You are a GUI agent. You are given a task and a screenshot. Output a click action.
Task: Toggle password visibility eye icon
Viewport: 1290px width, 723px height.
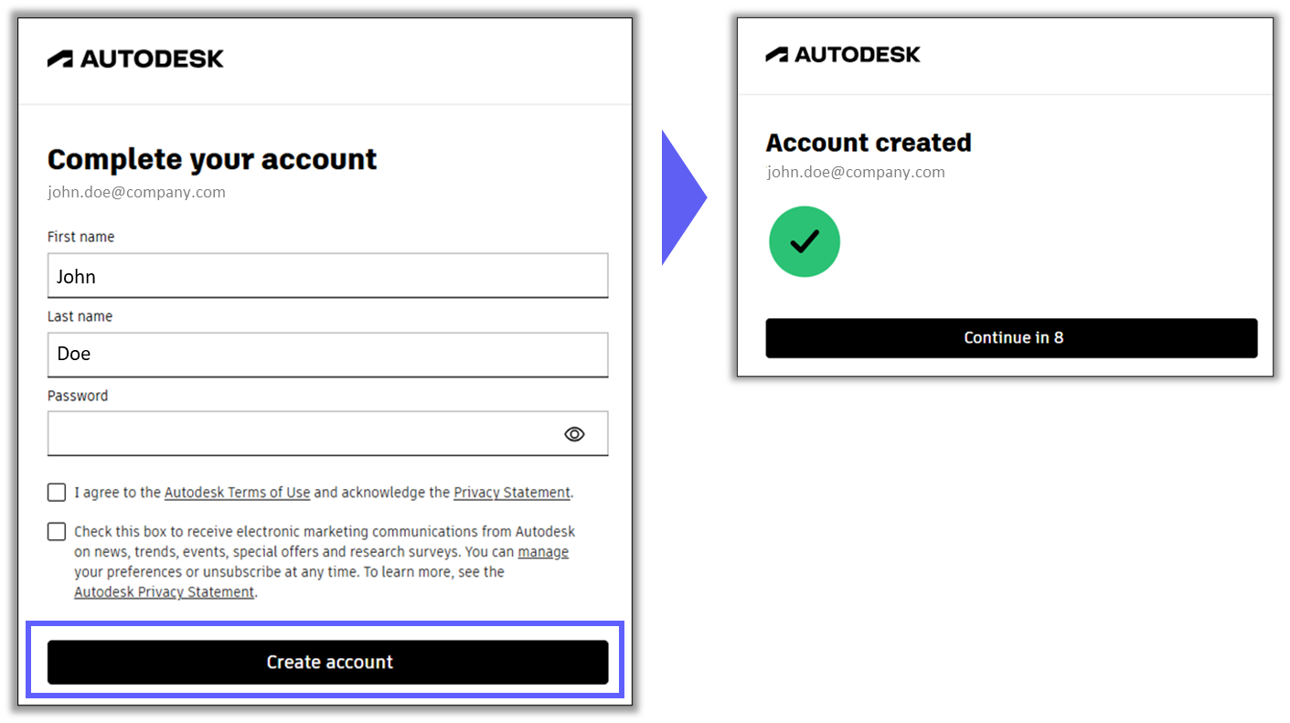(574, 434)
